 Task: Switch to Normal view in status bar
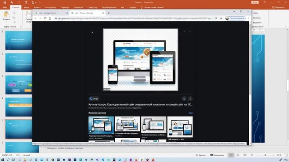click(x=231, y=155)
